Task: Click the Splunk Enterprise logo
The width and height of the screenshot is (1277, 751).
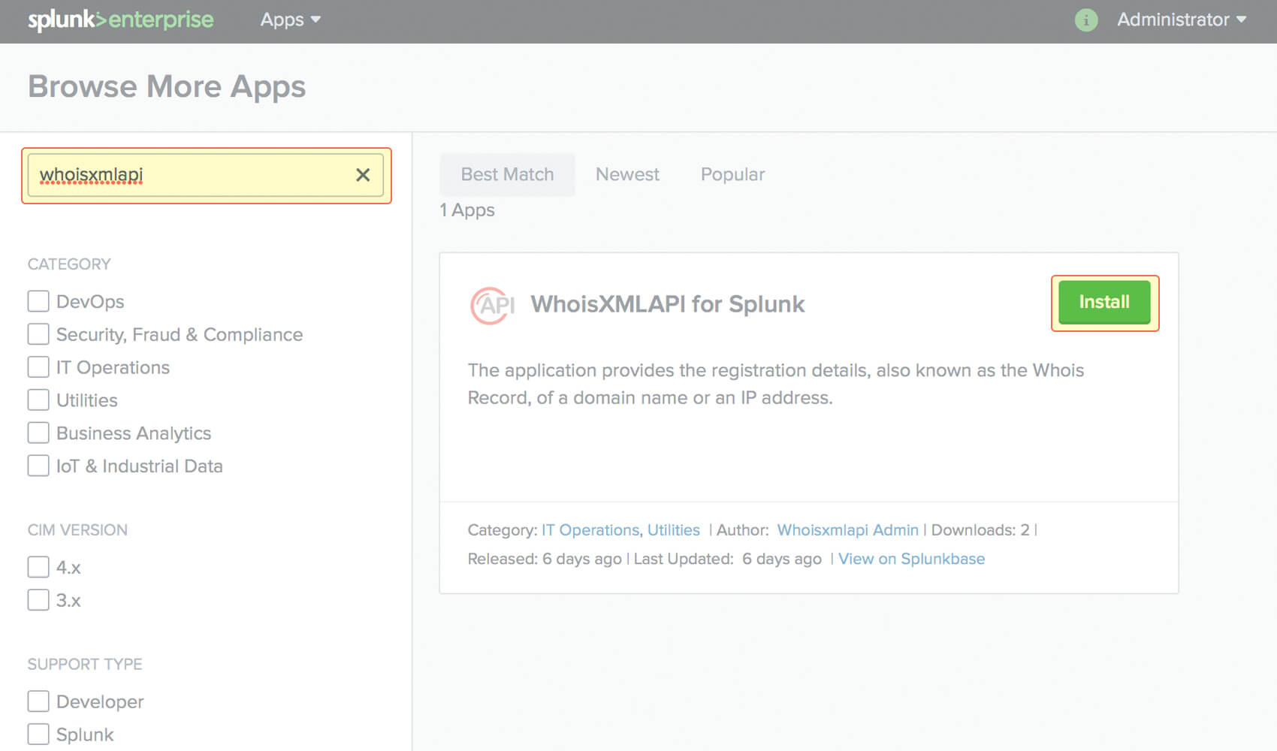Action: coord(121,20)
